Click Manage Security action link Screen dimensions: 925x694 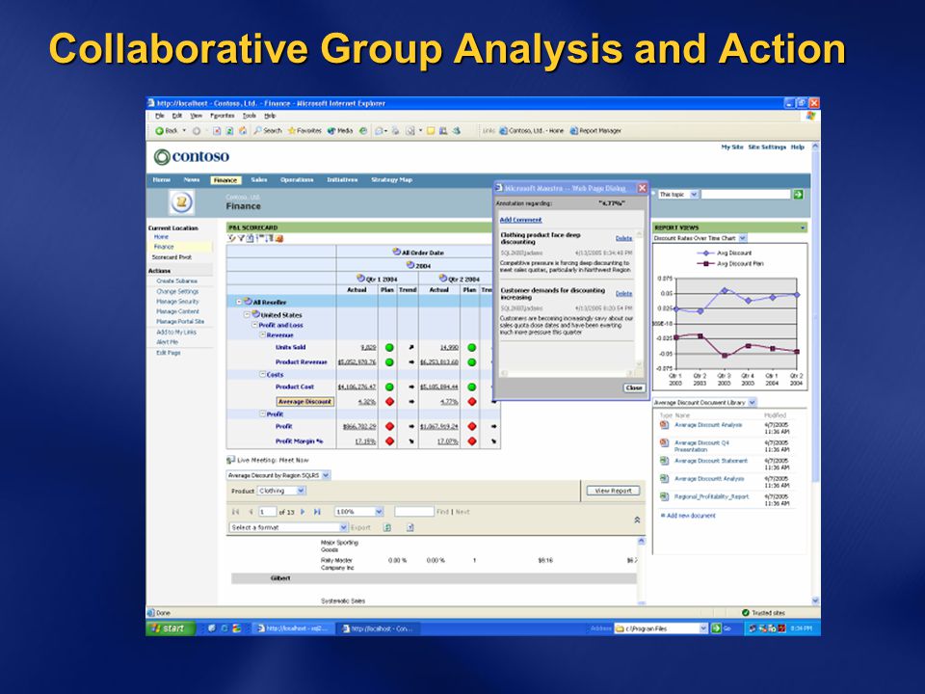click(177, 301)
